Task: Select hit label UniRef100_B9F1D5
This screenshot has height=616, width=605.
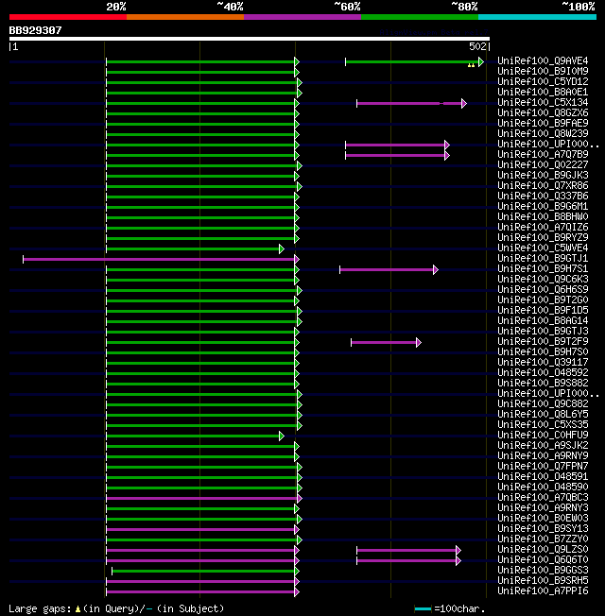Action: (543, 310)
